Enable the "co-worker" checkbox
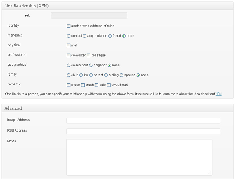The height and width of the screenshot is (179, 235). [x=68, y=56]
